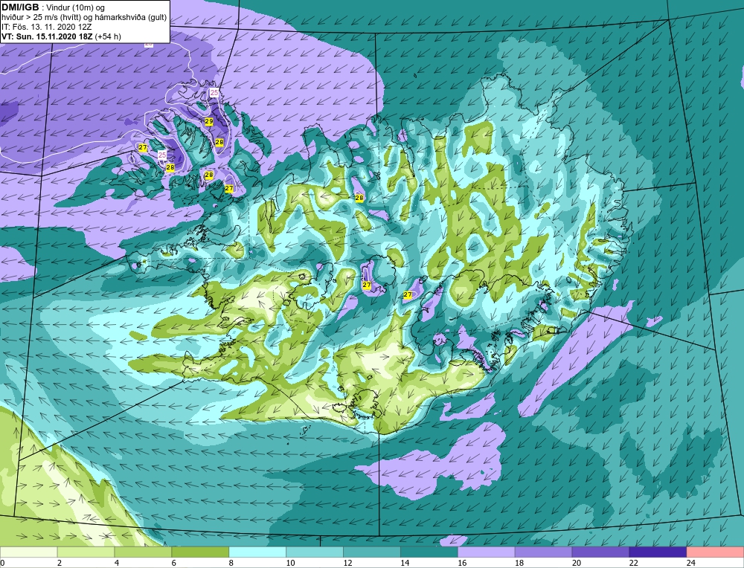Click legend scale number '2'
The height and width of the screenshot is (568, 744).
(x=60, y=563)
